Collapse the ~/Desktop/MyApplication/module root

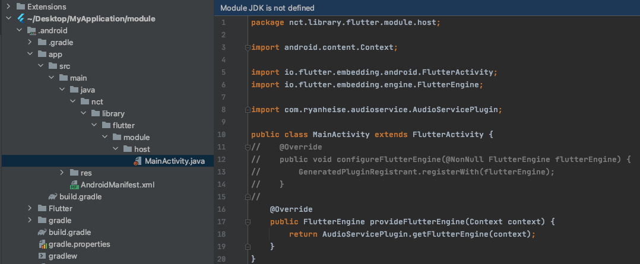[8, 19]
